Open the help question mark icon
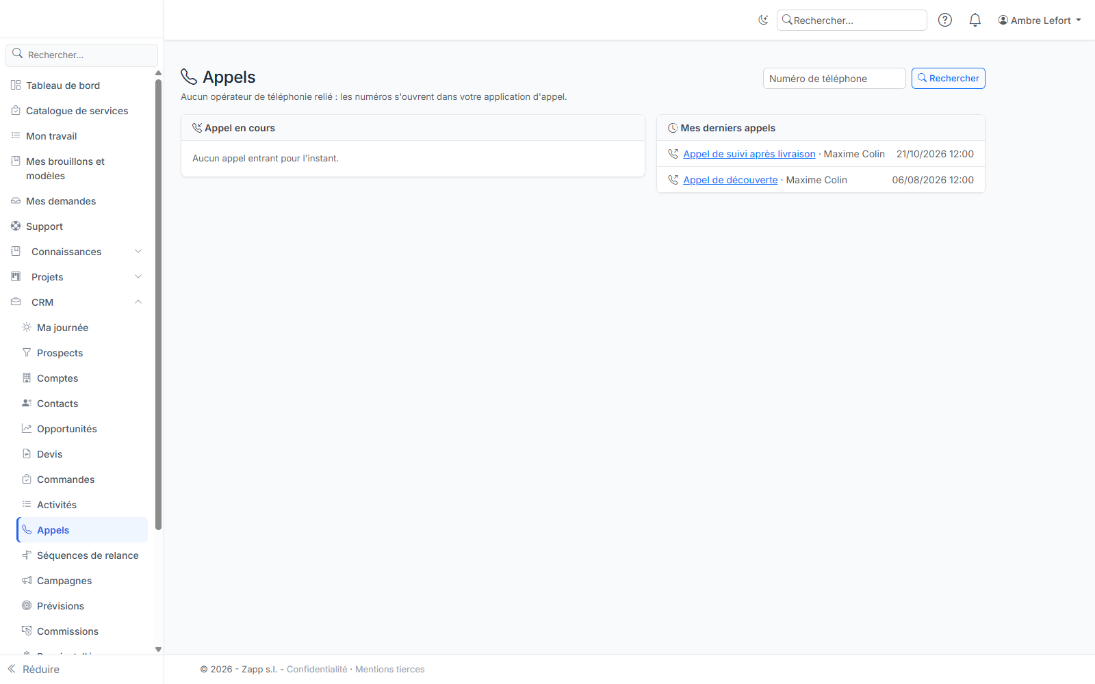1095x684 pixels. point(945,20)
